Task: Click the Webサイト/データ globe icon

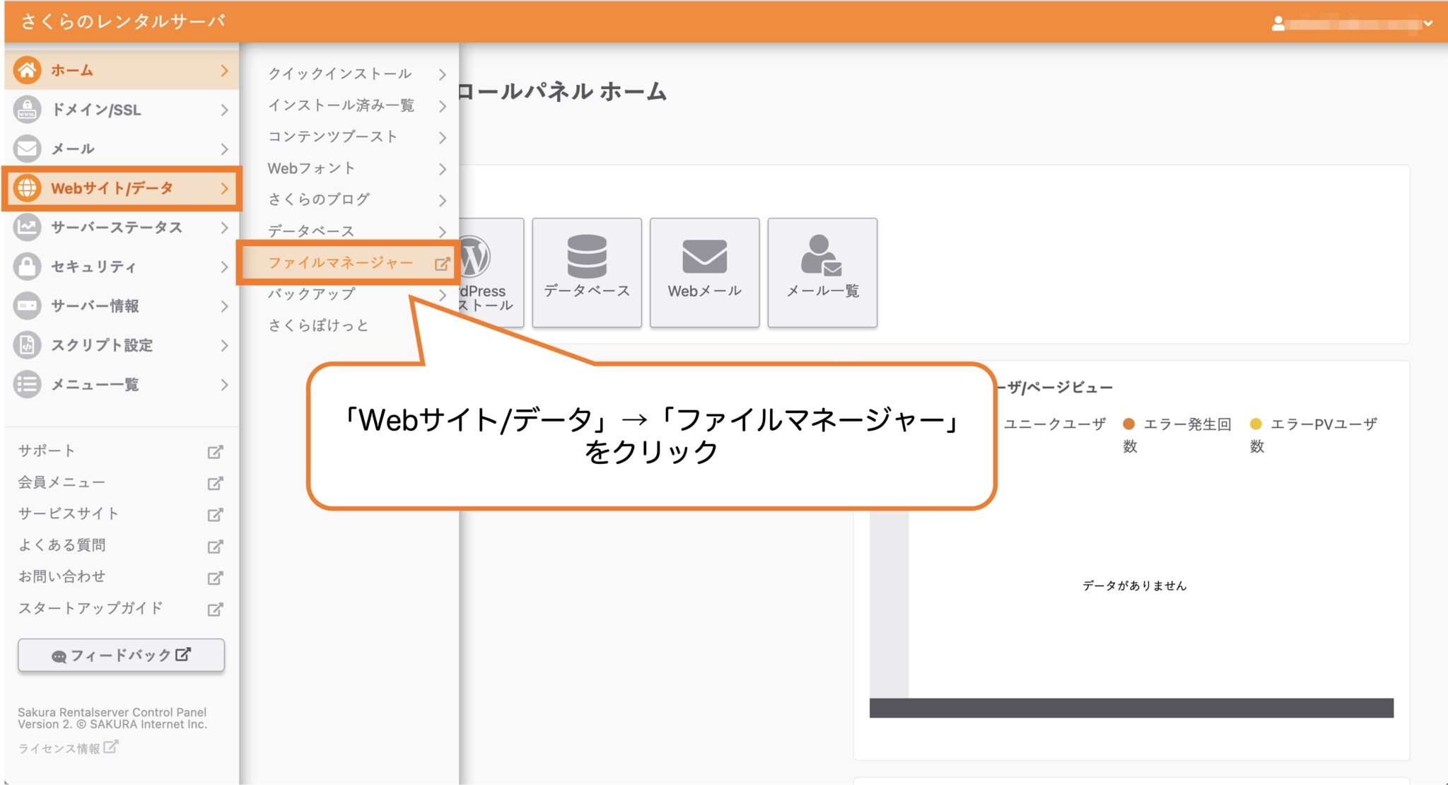Action: (28, 189)
